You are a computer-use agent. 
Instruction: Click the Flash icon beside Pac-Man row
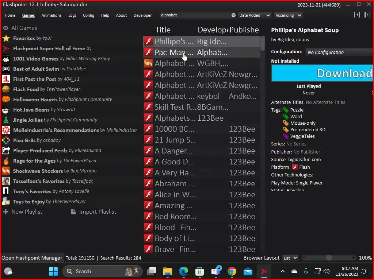pyautogui.click(x=148, y=52)
